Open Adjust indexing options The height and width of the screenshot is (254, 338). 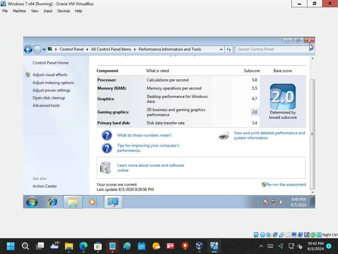click(x=53, y=83)
